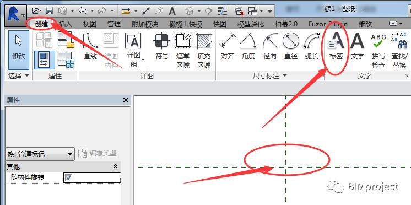This screenshot has height=205, width=411.
Task: Select the 角度 angular dimension tool
Action: 248,46
